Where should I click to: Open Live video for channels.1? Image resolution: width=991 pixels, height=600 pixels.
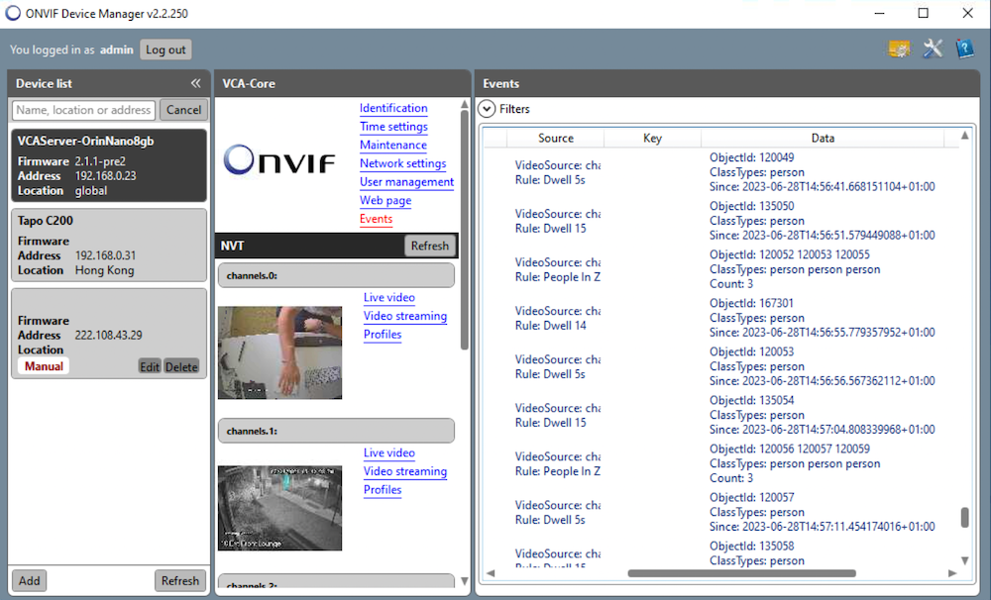389,452
